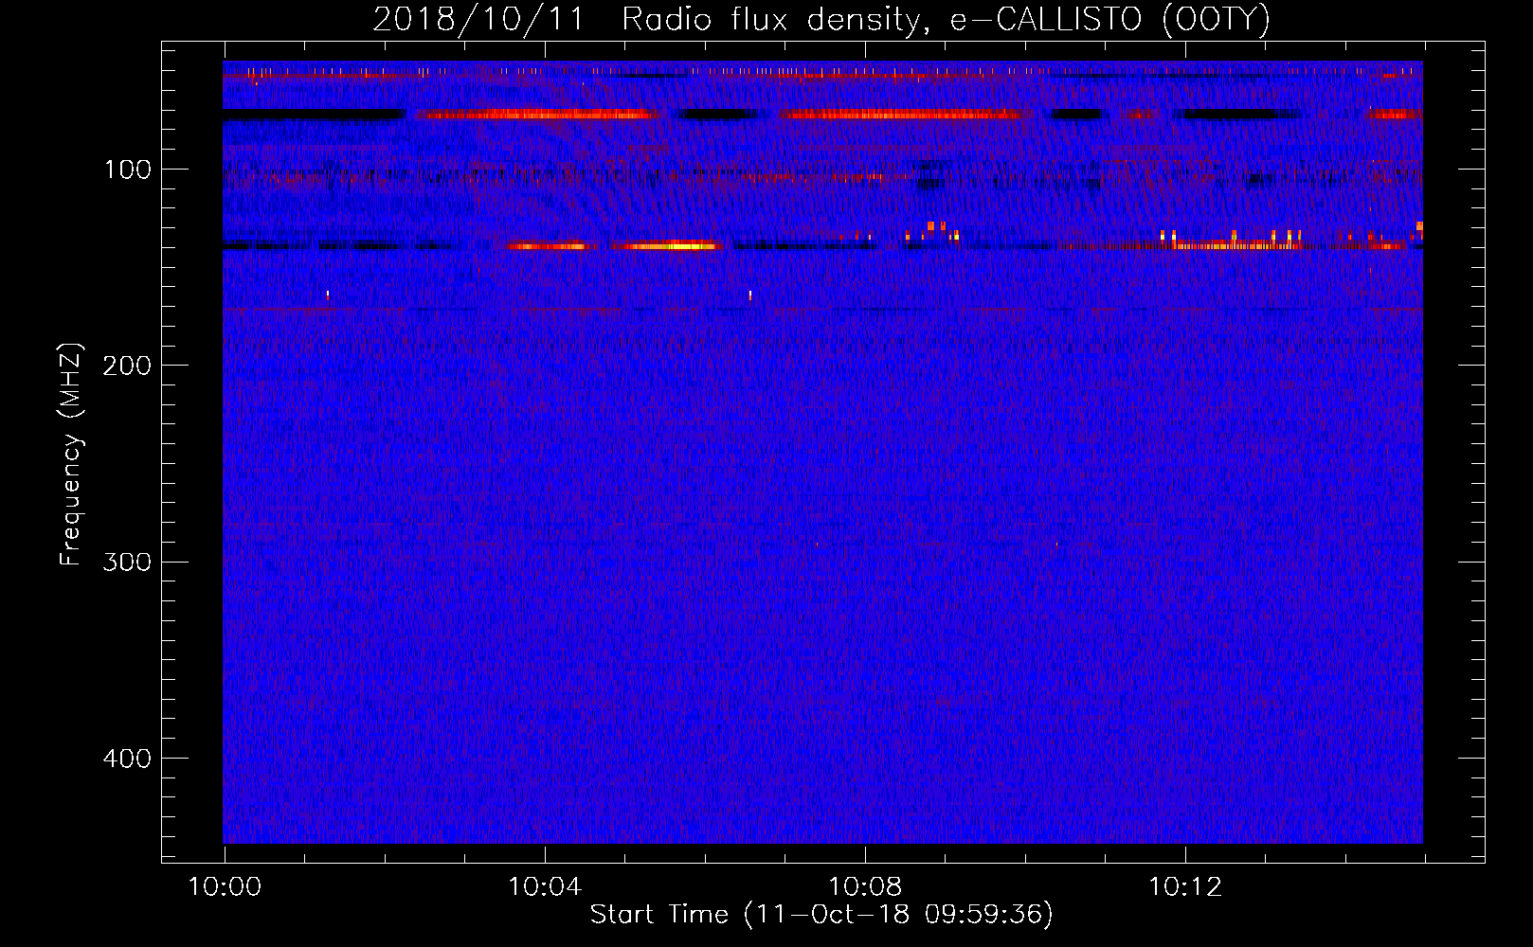Screen dimensions: 1533x947
Task: Click the Start Time axis label
Action: [x=821, y=915]
